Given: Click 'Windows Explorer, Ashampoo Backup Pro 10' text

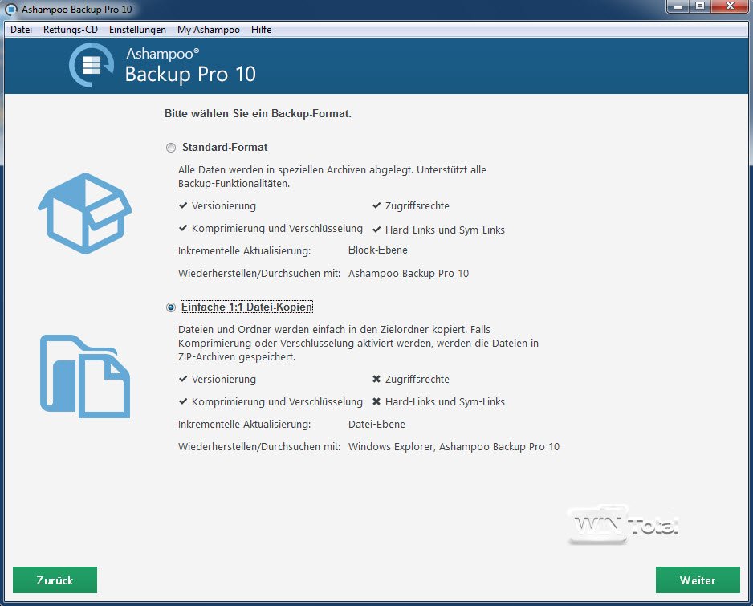Looking at the screenshot, I should 454,447.
